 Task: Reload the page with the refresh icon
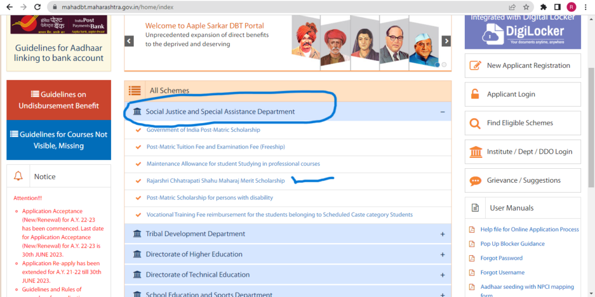[37, 7]
